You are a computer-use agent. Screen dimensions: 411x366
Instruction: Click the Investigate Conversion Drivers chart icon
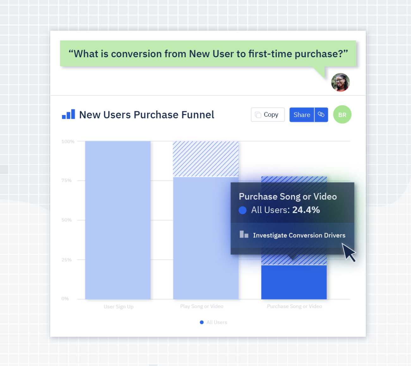pyautogui.click(x=244, y=235)
